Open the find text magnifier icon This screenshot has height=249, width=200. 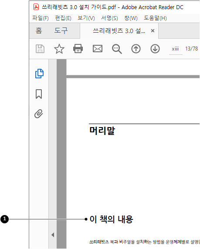(x=117, y=49)
